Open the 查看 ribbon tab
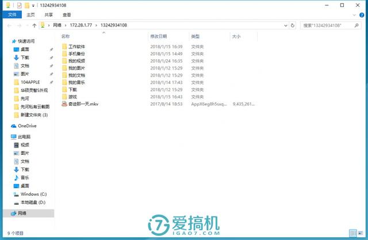This screenshot has height=240, width=368. coord(67,14)
